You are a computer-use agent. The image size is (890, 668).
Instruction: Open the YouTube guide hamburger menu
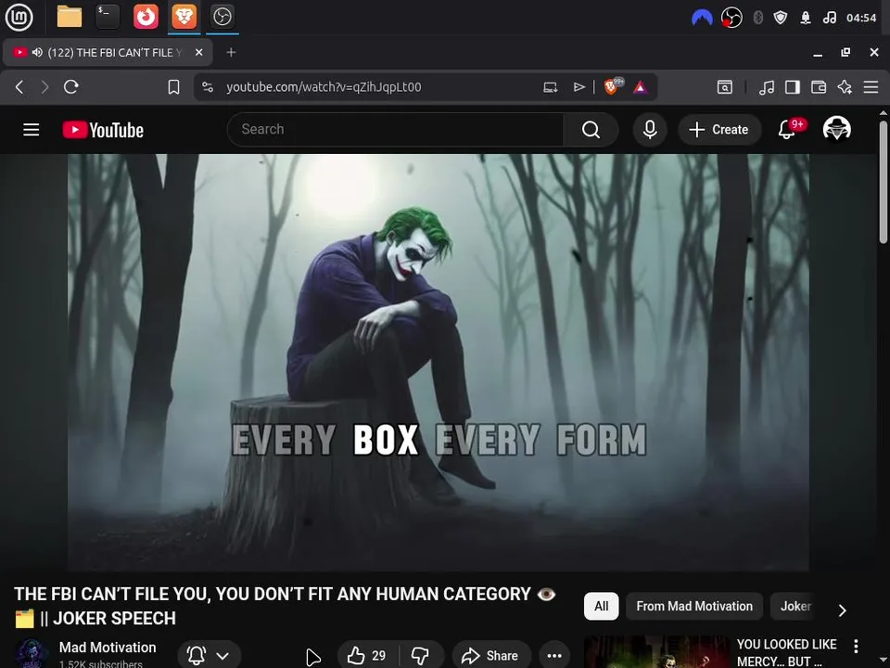(x=32, y=130)
